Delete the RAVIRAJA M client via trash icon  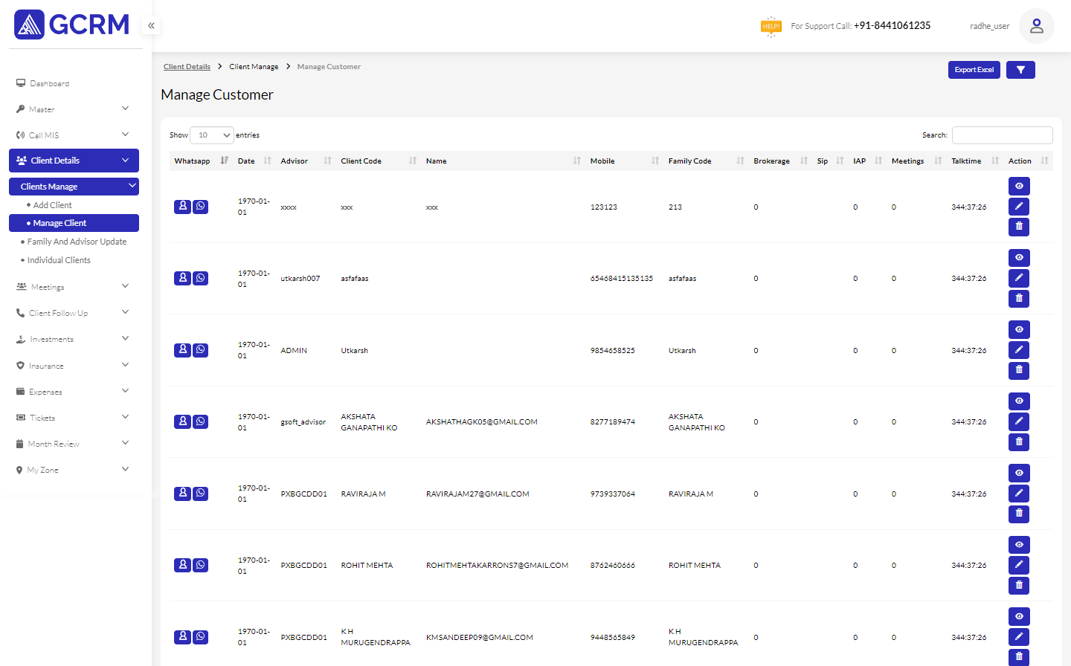(x=1019, y=514)
